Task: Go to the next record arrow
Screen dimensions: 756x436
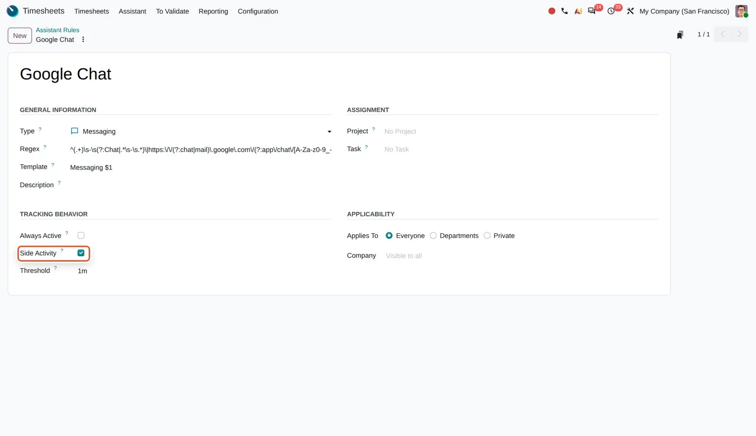Action: tap(739, 34)
